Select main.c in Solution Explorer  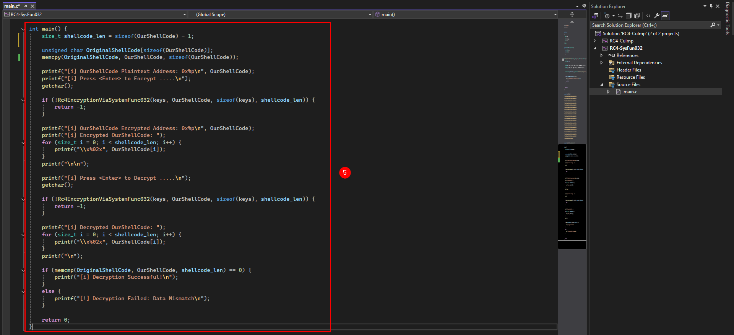click(630, 92)
